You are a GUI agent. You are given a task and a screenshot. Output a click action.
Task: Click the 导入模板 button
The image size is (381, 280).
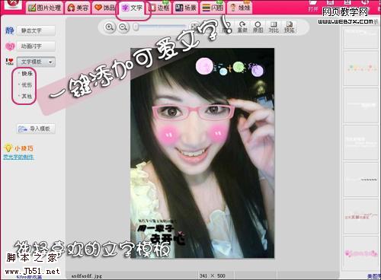[x=36, y=129]
